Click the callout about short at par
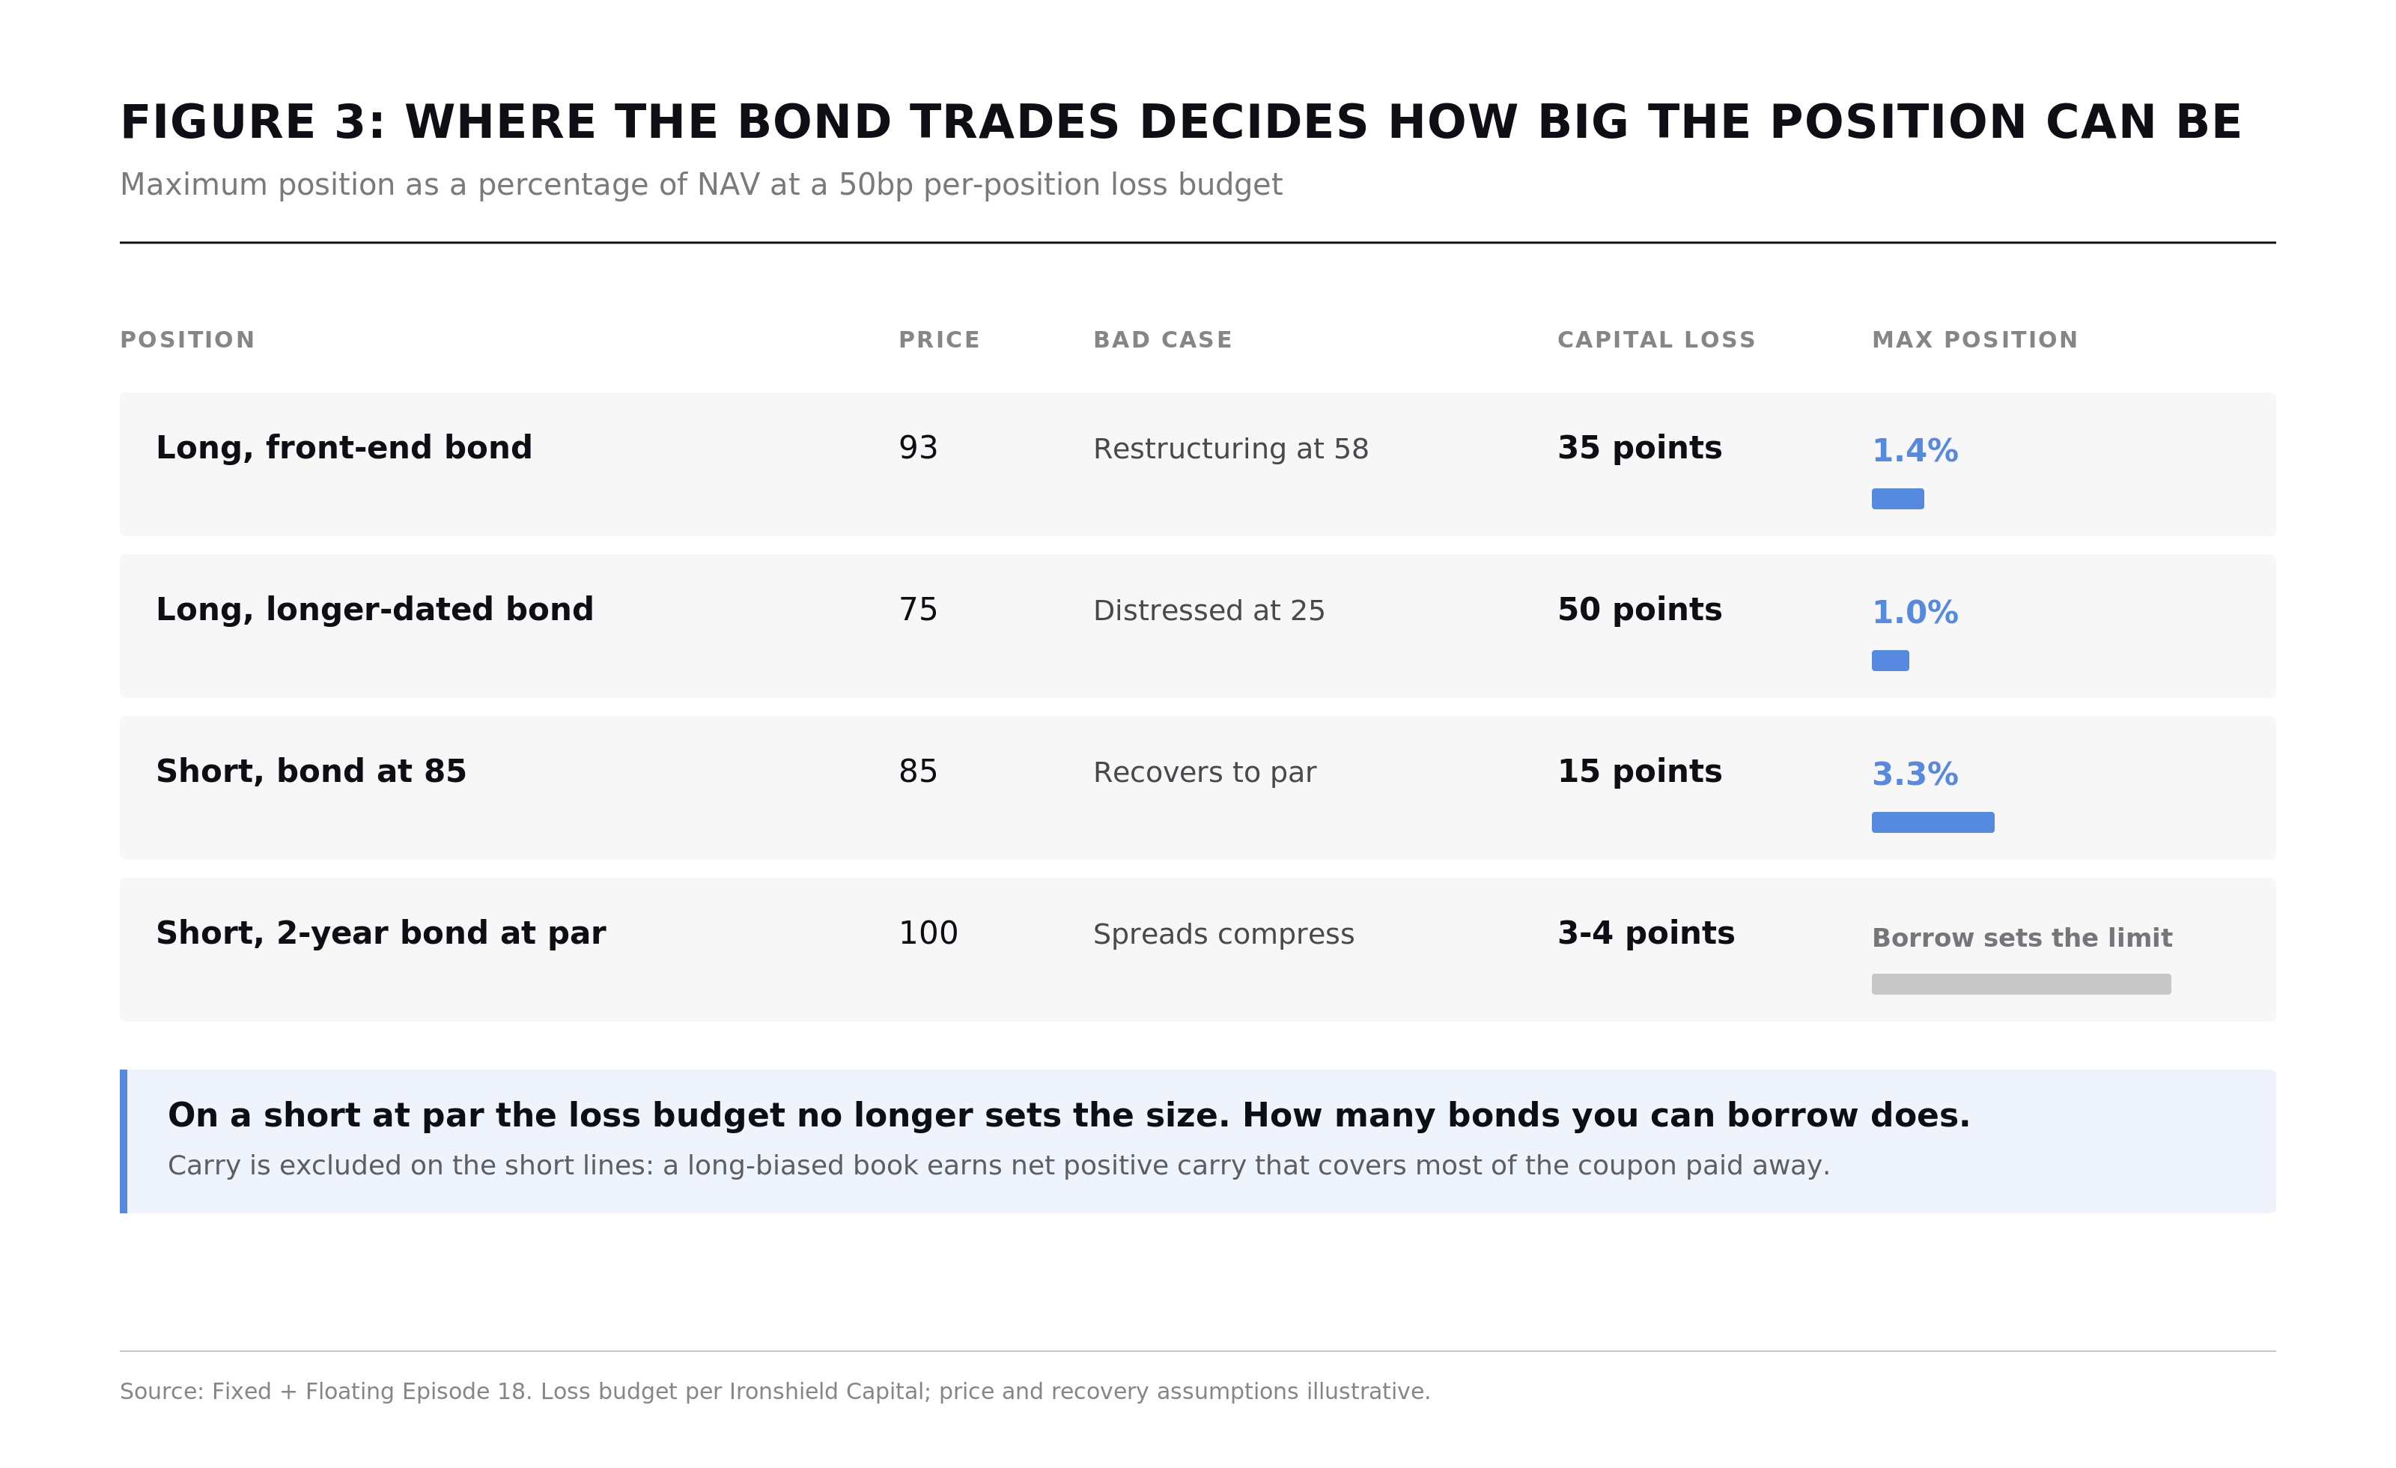The width and height of the screenshot is (2396, 1468). (x=1198, y=1141)
